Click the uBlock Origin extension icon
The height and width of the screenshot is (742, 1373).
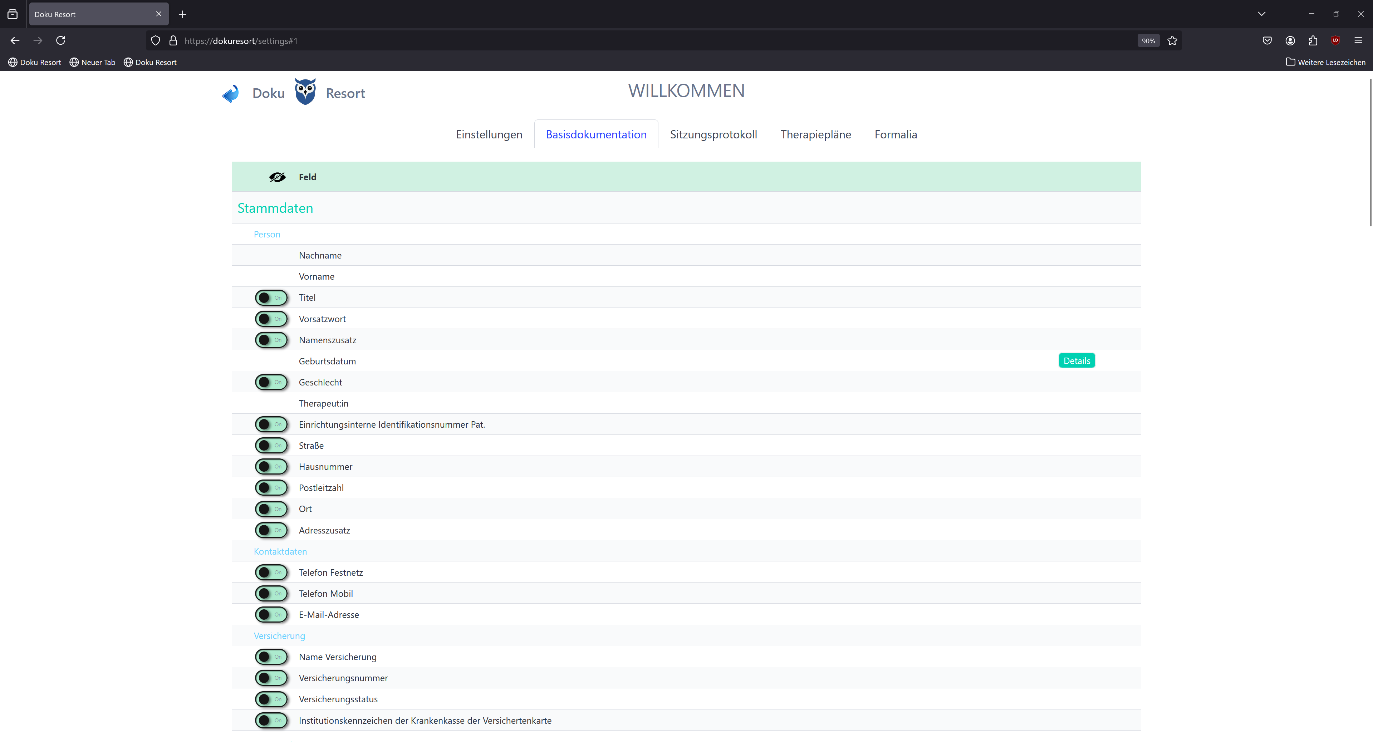pos(1335,40)
